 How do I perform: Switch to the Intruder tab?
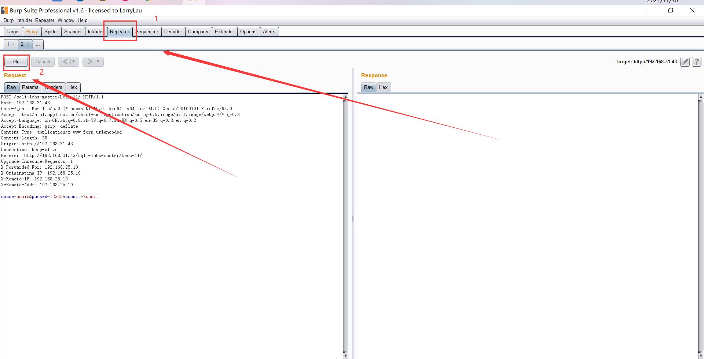click(96, 31)
